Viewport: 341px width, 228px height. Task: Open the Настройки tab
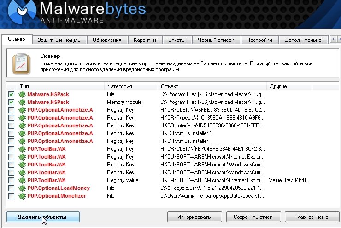[259, 40]
